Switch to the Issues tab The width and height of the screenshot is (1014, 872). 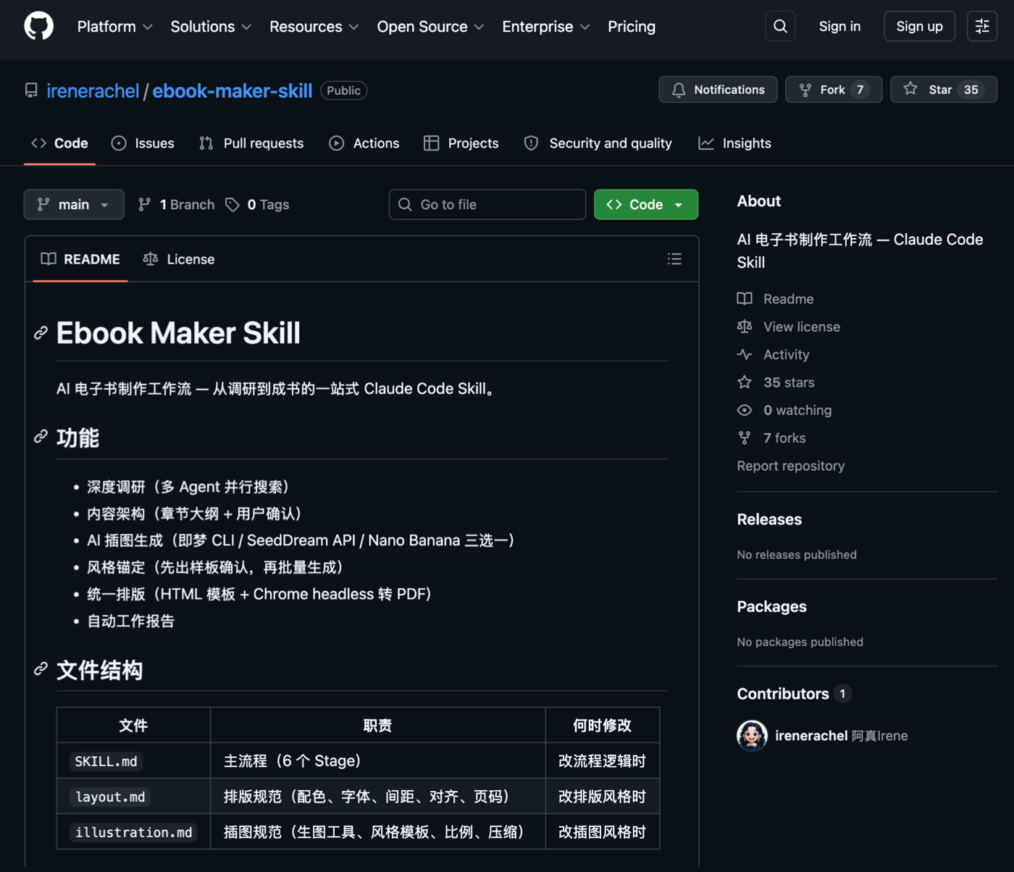click(x=143, y=143)
